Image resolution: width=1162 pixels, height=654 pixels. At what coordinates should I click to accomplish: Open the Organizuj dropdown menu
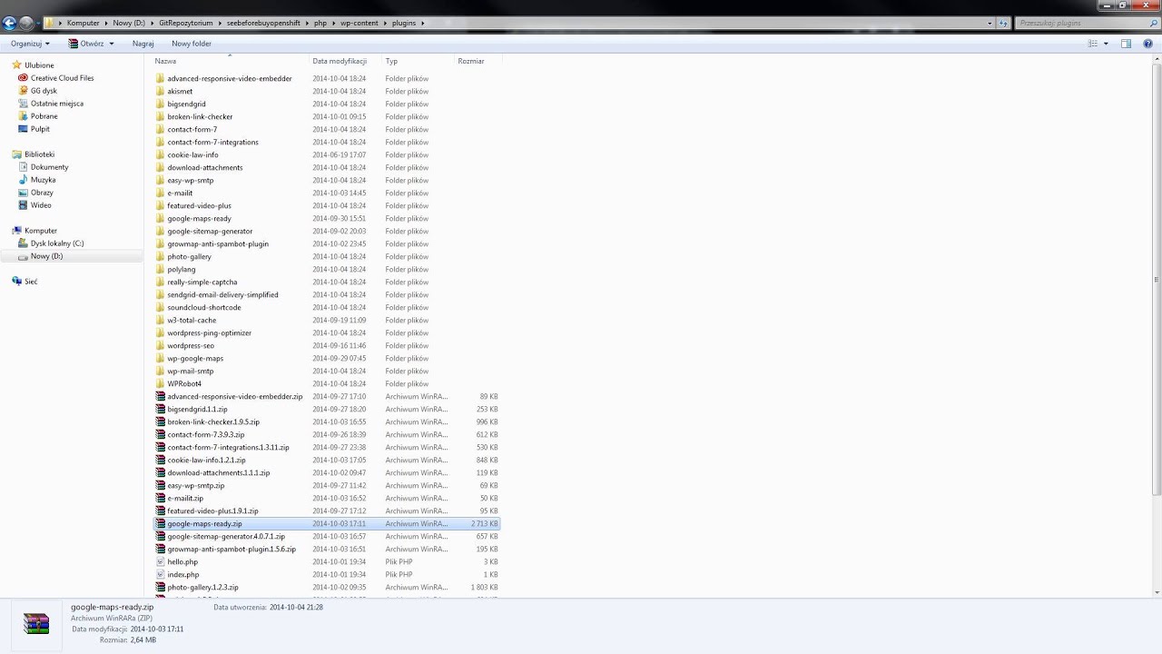pos(30,44)
